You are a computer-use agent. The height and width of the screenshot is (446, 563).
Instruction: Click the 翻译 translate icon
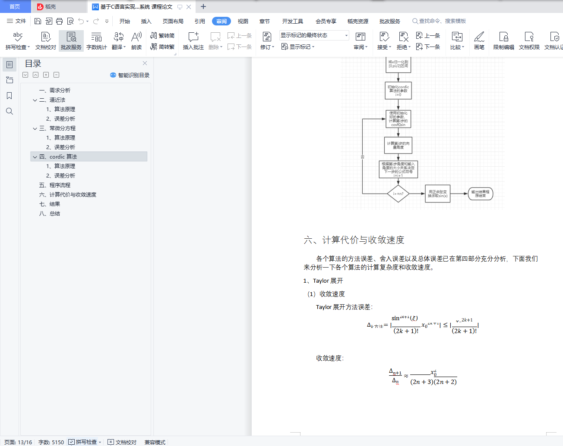(x=118, y=37)
